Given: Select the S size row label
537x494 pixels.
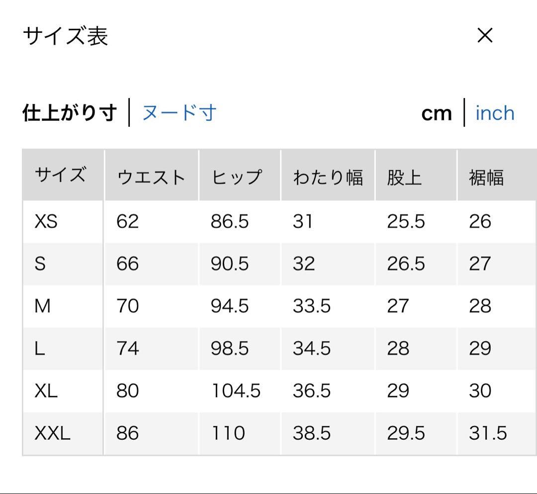Looking at the screenshot, I should point(40,264).
